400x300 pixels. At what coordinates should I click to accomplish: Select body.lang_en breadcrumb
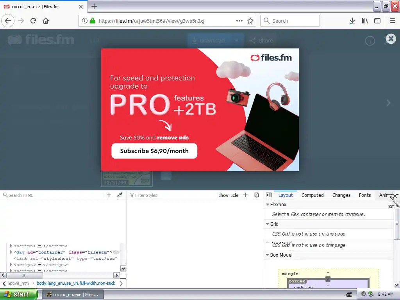point(76,283)
